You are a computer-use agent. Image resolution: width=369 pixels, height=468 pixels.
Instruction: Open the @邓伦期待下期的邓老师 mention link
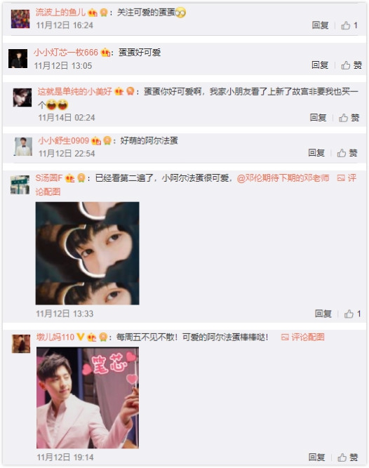[x=283, y=178]
